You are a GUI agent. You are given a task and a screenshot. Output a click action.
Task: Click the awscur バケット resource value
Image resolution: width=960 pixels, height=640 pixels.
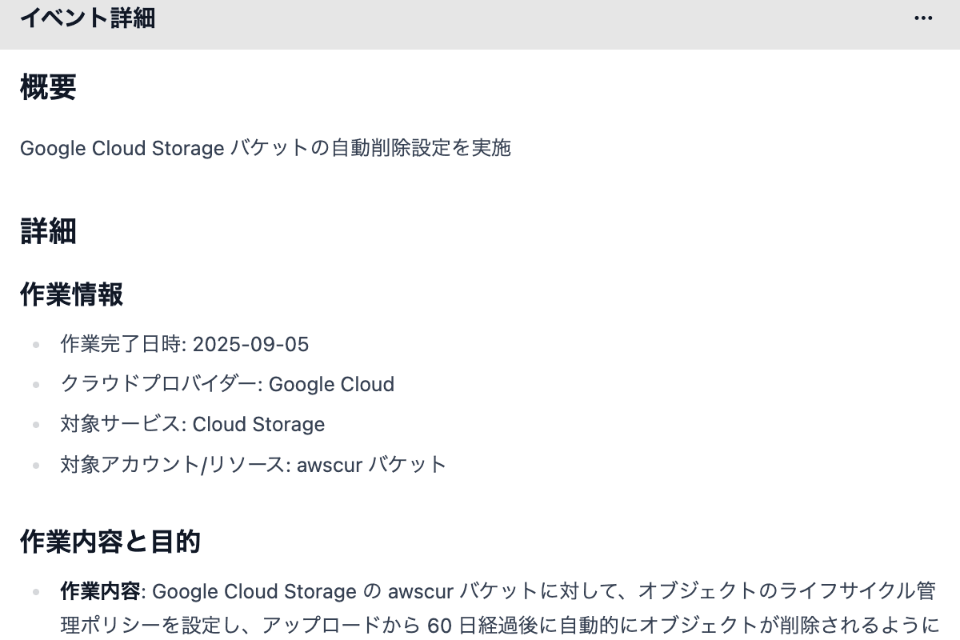click(371, 465)
